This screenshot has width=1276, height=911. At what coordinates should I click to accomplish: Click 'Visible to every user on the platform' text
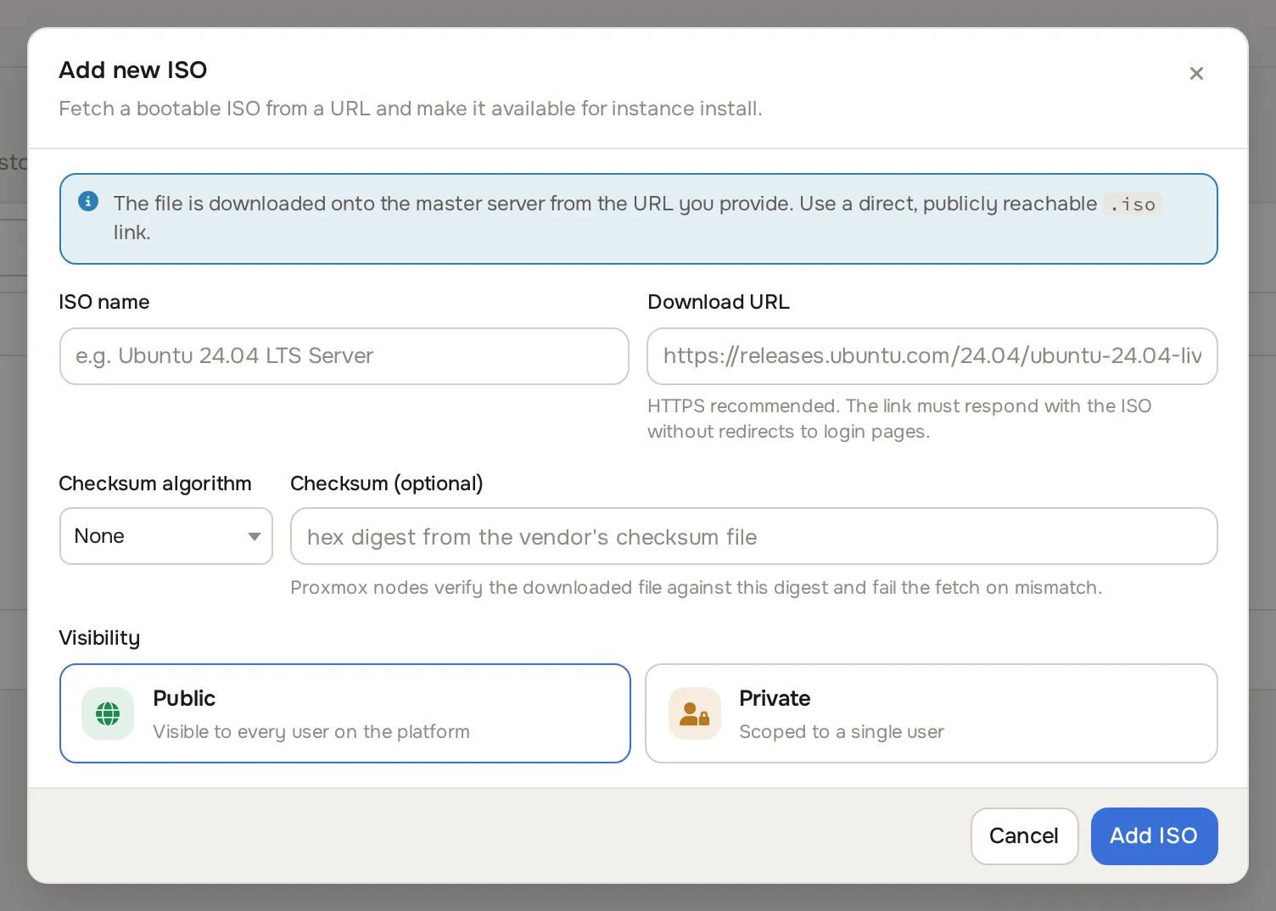point(311,732)
